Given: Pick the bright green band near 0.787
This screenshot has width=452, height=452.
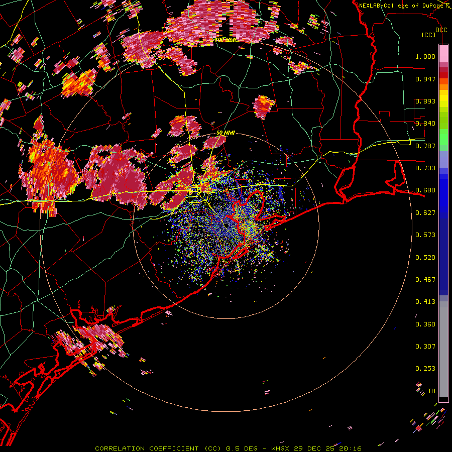Looking at the screenshot, I should tap(443, 137).
